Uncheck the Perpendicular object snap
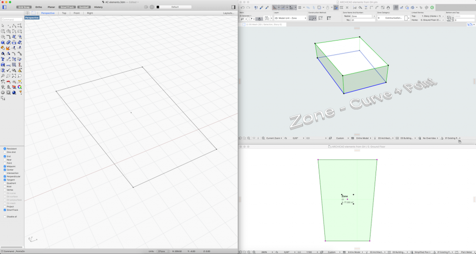The image size is (476, 254). (x=5, y=176)
